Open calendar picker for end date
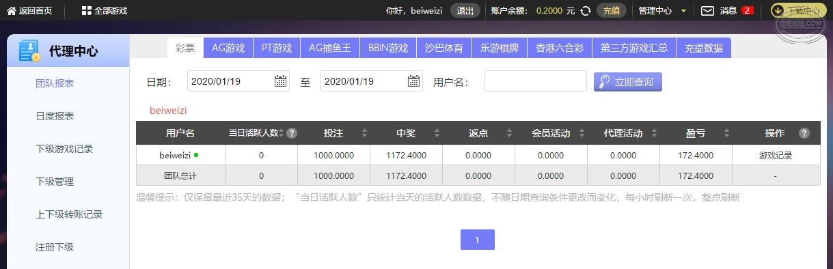Viewport: 833px width, 269px height. 414,81
